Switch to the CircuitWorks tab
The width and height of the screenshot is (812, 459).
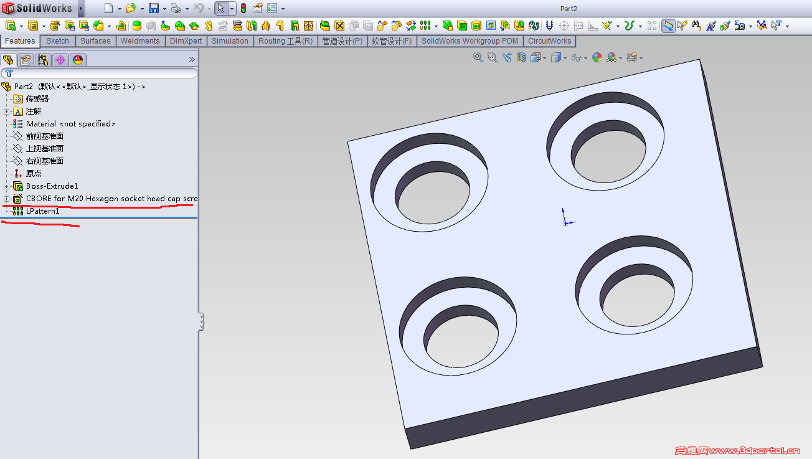click(x=550, y=41)
